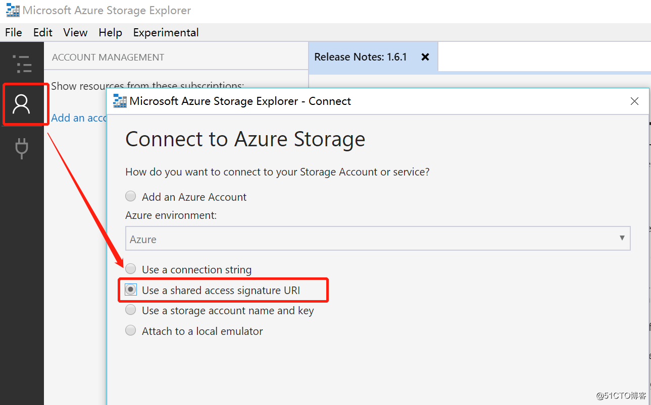This screenshot has width=651, height=405.
Task: Close the Release Notes: 1.6.1 tab
Action: [x=425, y=57]
